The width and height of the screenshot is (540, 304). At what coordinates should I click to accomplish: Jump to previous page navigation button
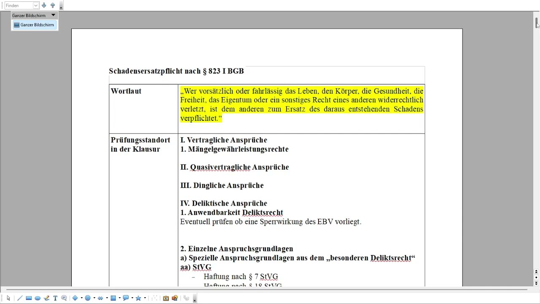click(536, 272)
